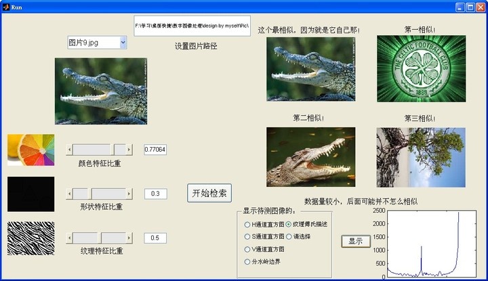Click the texture weight value field 0.5
The width and height of the screenshot is (488, 281).
tap(155, 238)
